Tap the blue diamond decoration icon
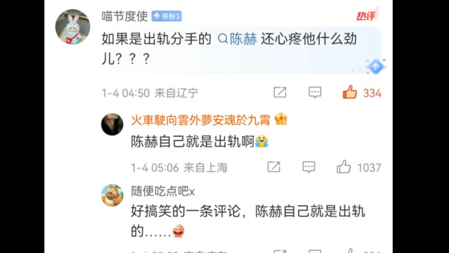 (375, 66)
